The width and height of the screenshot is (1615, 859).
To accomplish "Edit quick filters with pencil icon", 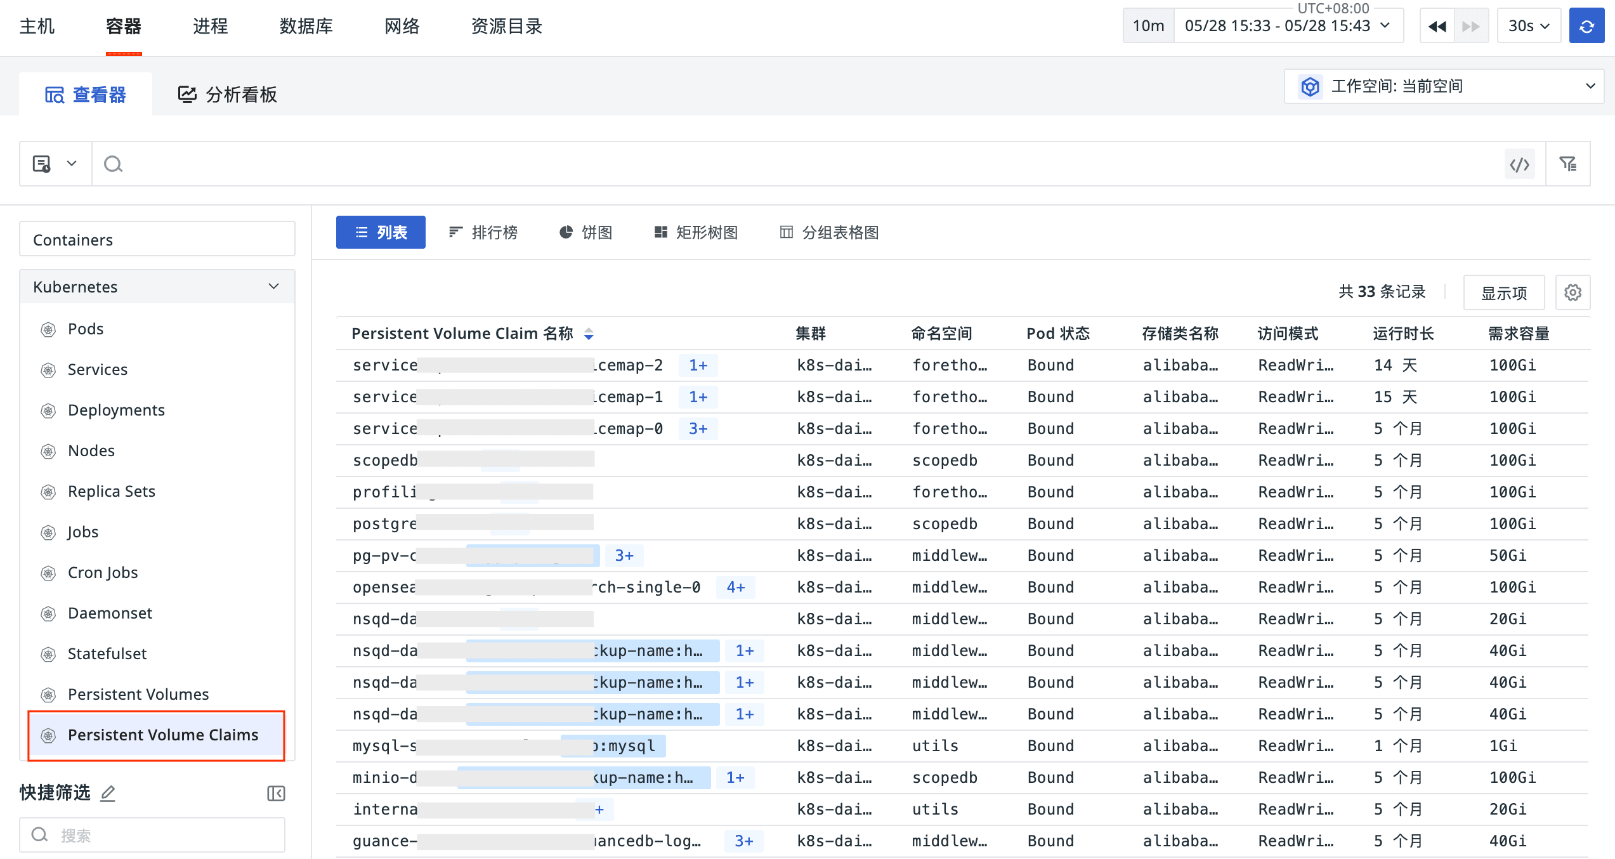I will tap(108, 793).
